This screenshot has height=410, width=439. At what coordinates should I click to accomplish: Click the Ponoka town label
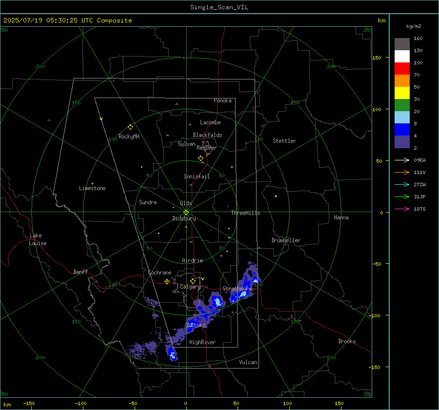(x=222, y=100)
